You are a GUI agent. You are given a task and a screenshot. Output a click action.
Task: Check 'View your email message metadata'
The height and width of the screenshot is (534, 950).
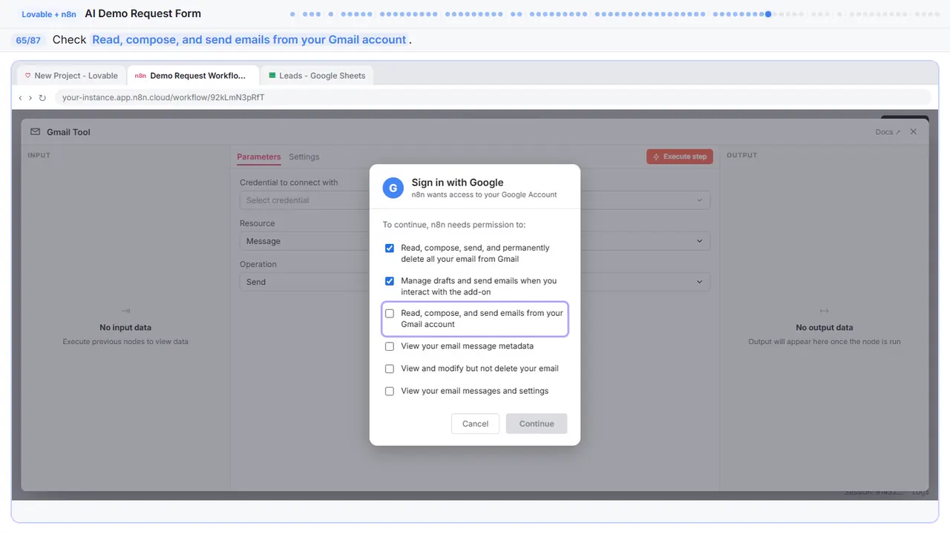390,346
